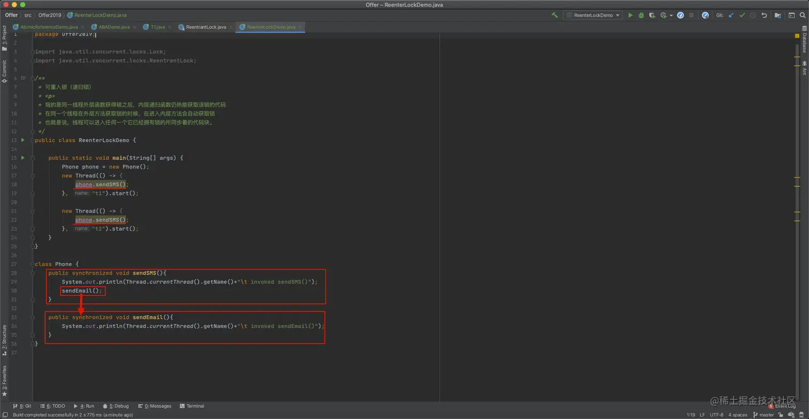This screenshot has width=809, height=419.
Task: Collapse the sendEmail method fold at line 33
Action: point(33,317)
